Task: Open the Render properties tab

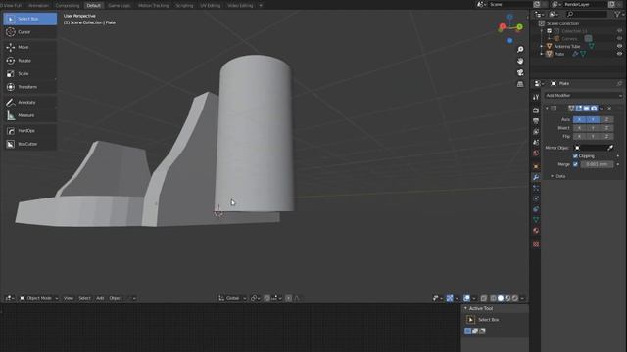Action: [x=536, y=110]
